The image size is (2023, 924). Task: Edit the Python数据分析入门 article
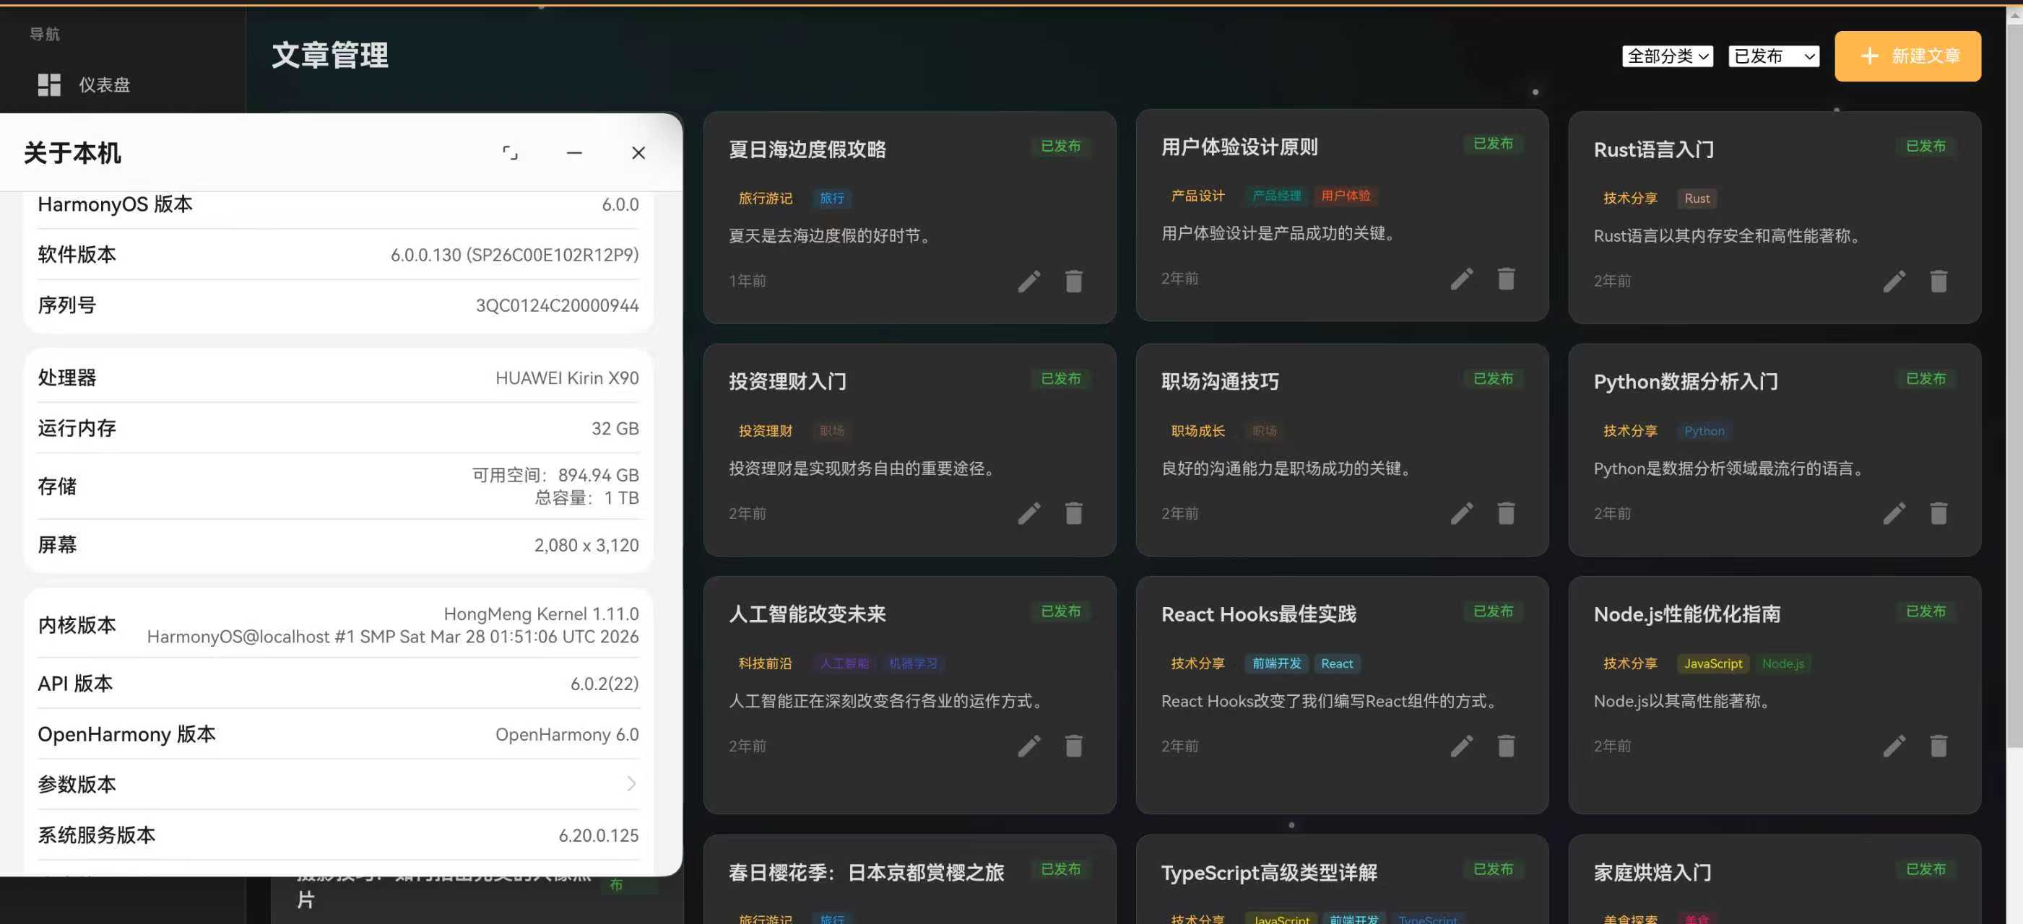(x=1894, y=513)
